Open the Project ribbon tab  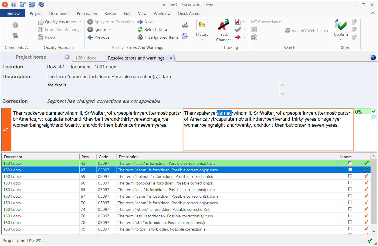pyautogui.click(x=36, y=13)
